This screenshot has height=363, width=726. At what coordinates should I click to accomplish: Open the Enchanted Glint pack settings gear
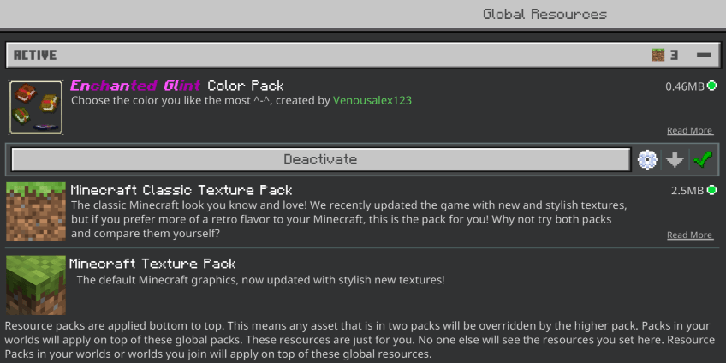647,160
